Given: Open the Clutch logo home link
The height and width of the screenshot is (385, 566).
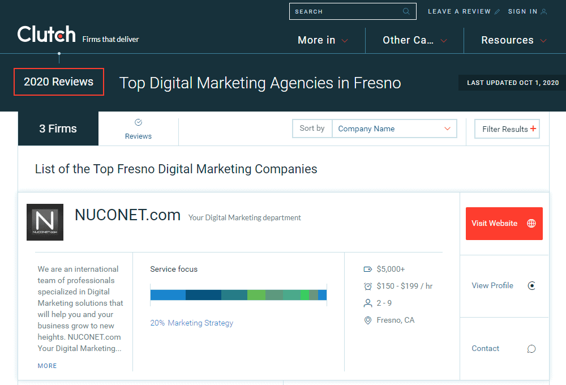Looking at the screenshot, I should [x=46, y=34].
